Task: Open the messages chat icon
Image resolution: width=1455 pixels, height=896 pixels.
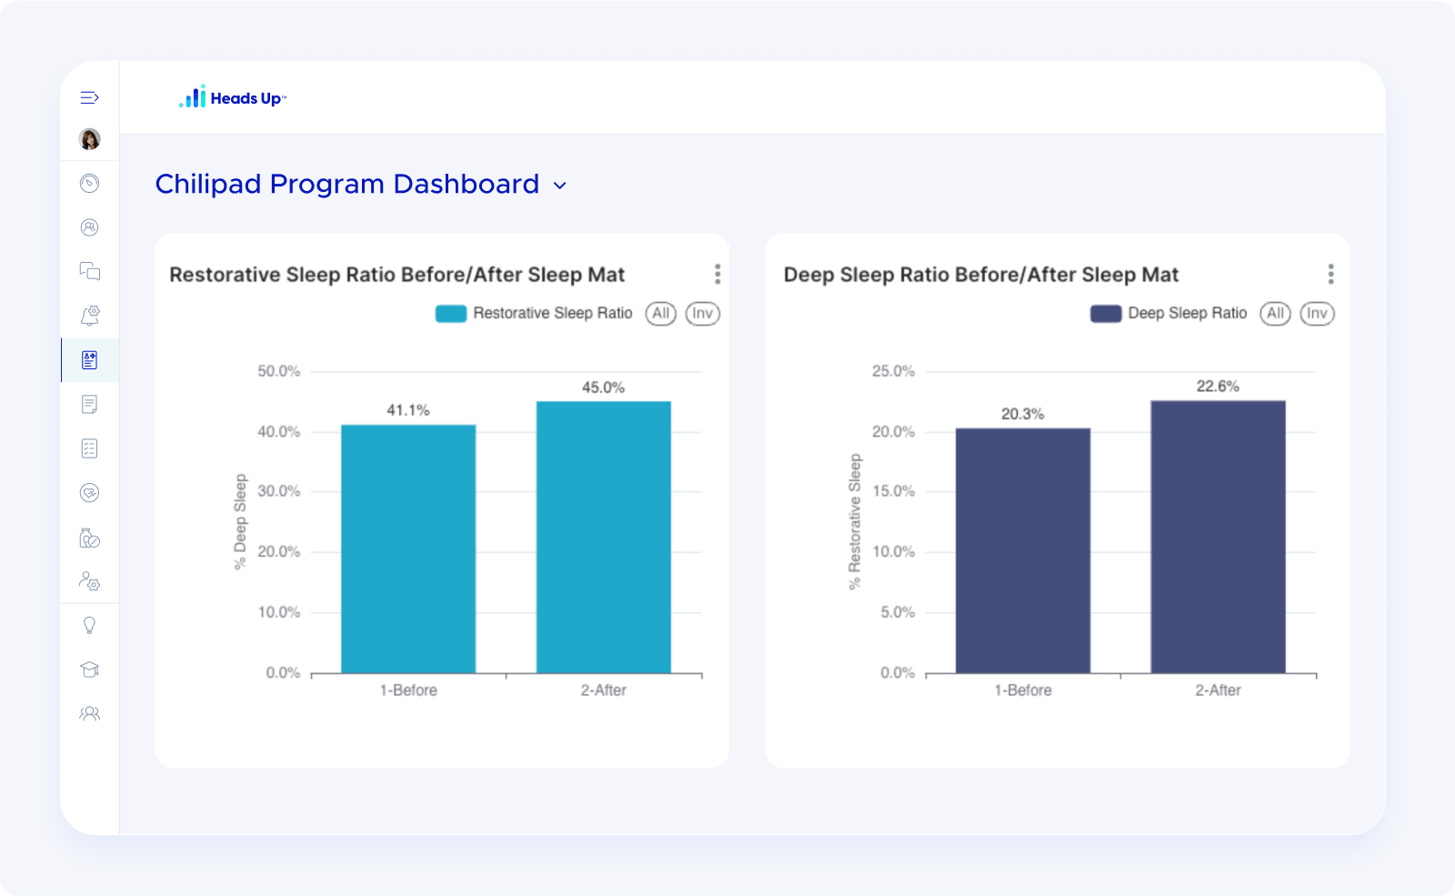Action: click(x=89, y=271)
